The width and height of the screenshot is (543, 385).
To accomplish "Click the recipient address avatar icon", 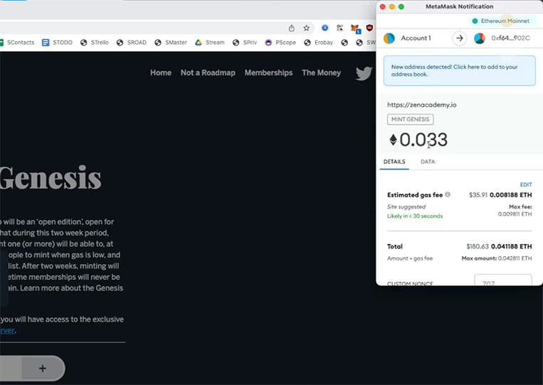I will 480,38.
